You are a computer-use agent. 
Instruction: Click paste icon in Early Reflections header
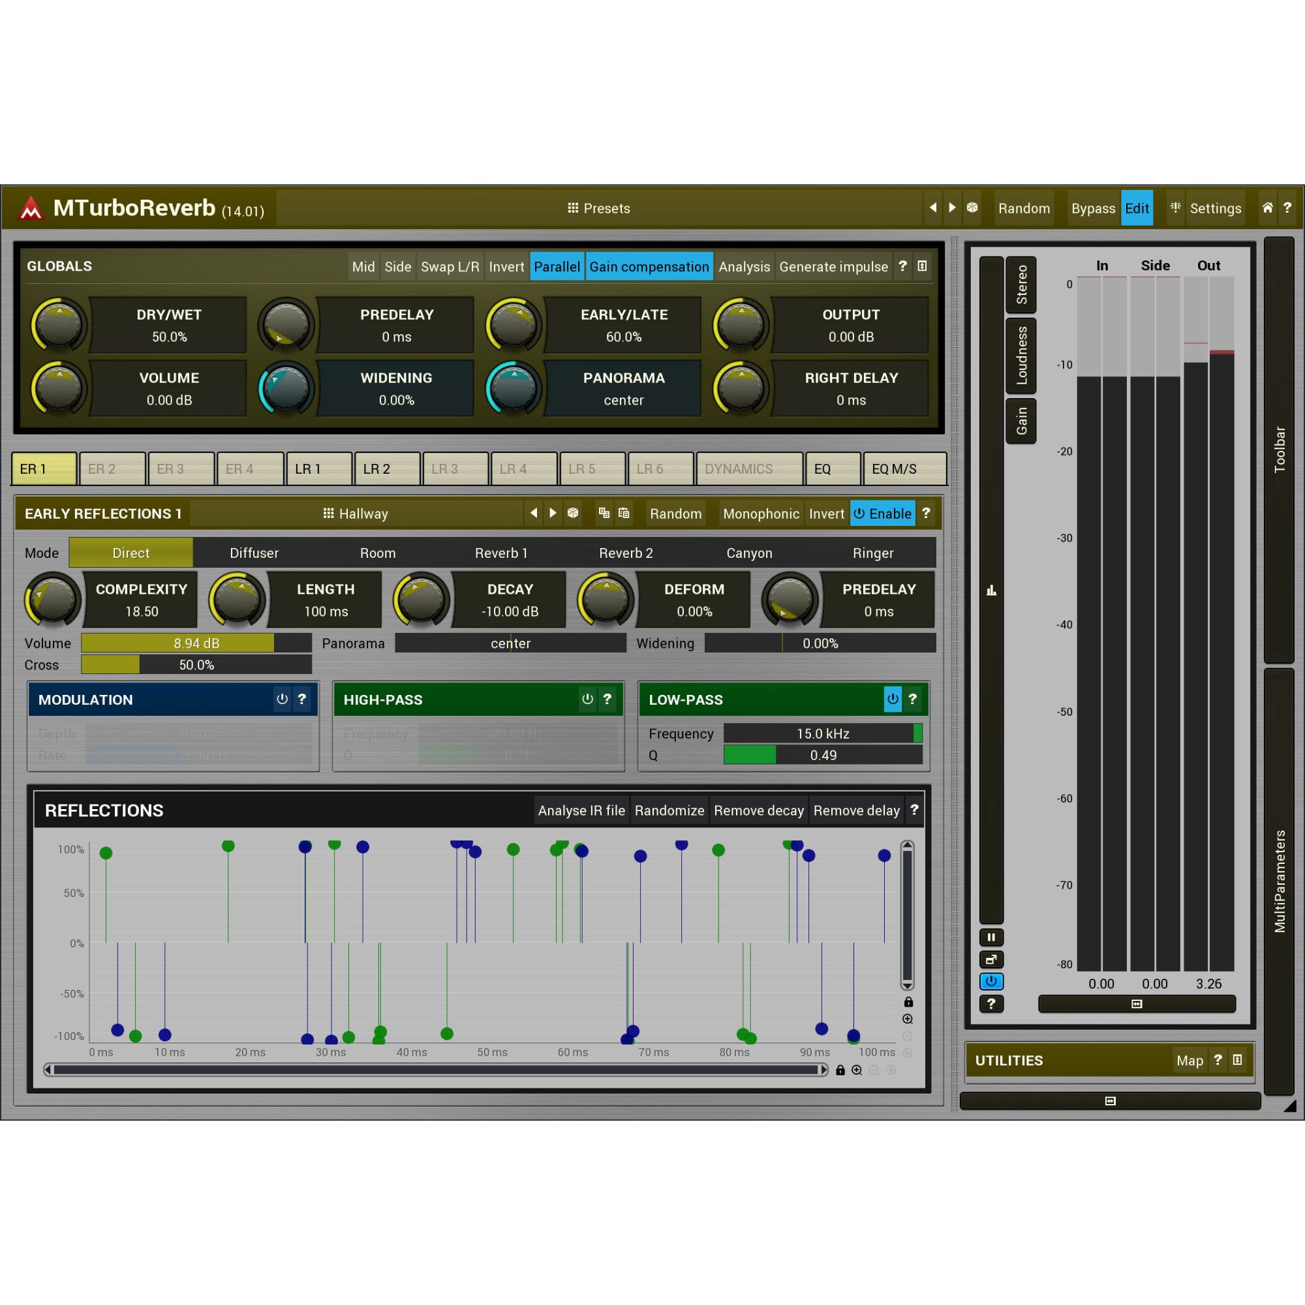click(624, 514)
